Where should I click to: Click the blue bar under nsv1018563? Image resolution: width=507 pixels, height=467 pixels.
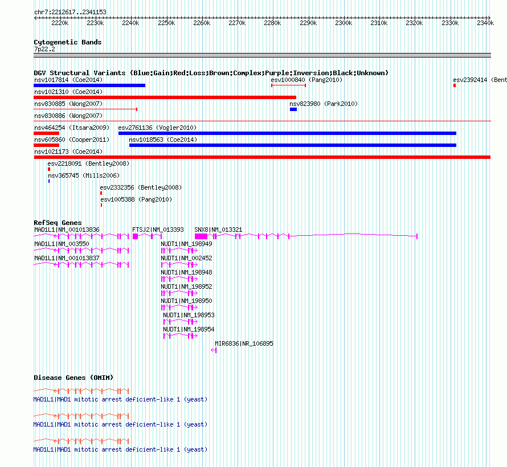pyautogui.click(x=293, y=145)
